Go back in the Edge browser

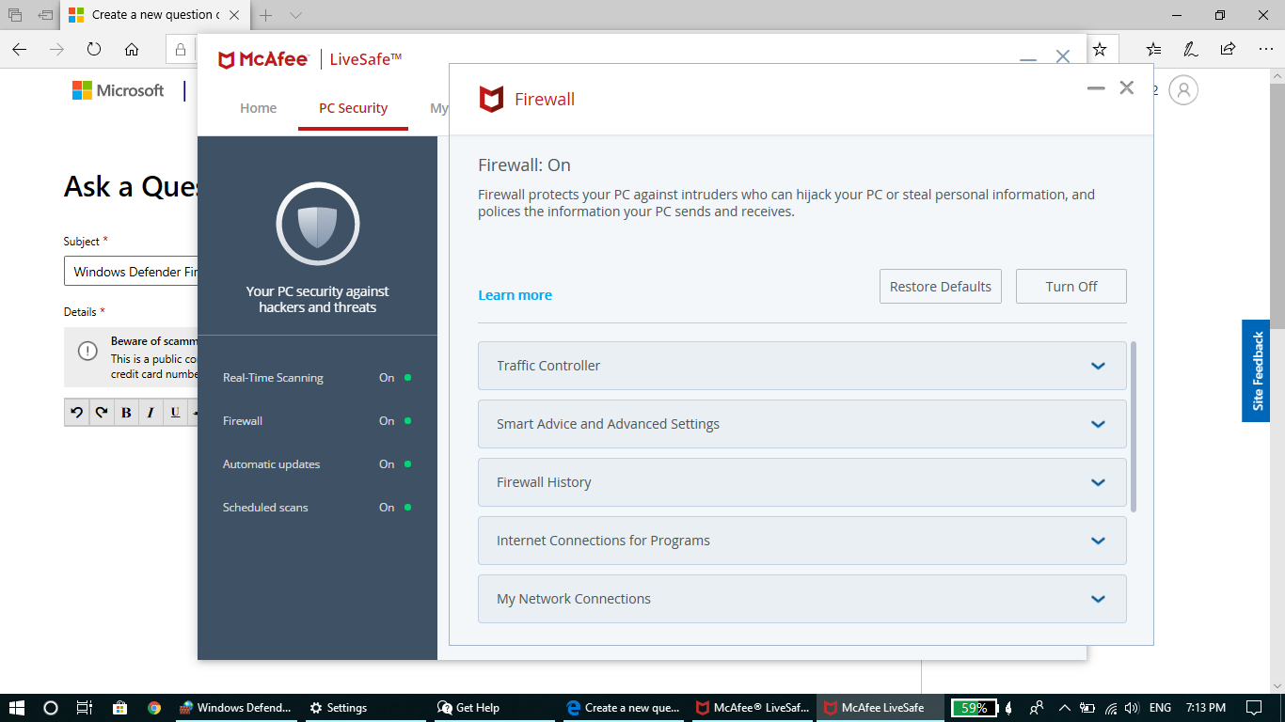click(20, 49)
